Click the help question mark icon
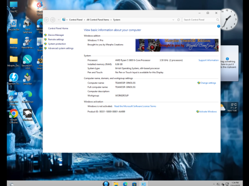The image size is (249, 186). pos(219,26)
